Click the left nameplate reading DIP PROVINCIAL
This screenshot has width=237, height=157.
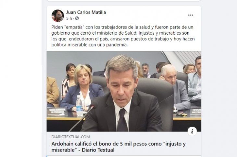tap(57, 112)
